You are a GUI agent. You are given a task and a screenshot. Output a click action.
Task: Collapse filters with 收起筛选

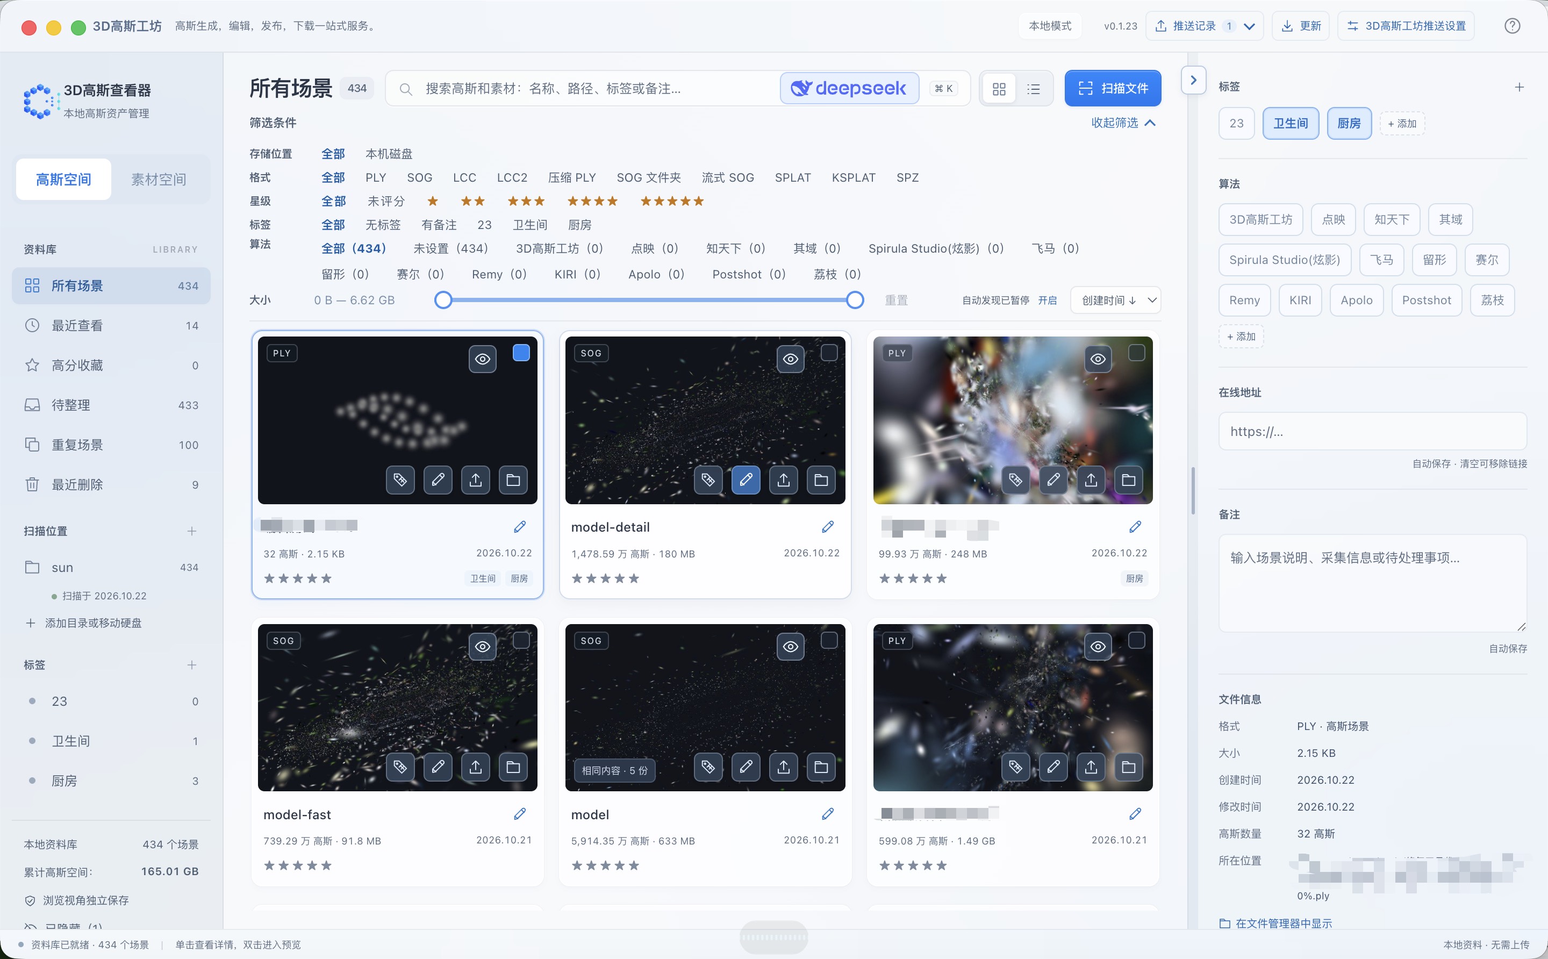coord(1123,123)
